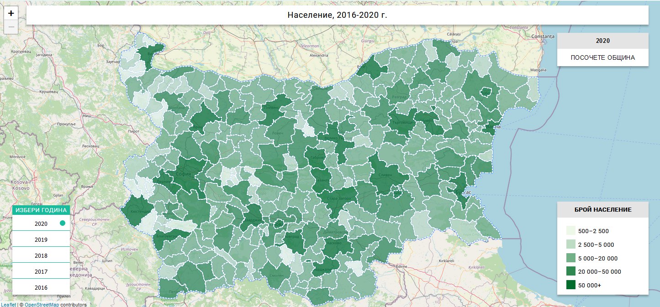
Task: Select year 2020 in year picker
Action: [x=41, y=224]
